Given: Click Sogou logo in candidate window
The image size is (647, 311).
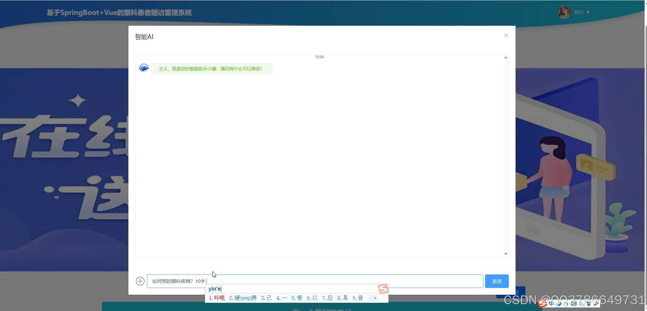Looking at the screenshot, I should [383, 289].
